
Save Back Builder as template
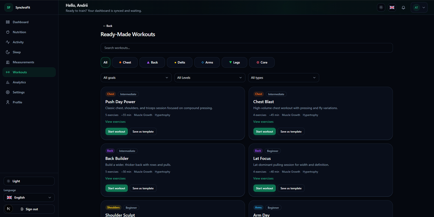143,188
